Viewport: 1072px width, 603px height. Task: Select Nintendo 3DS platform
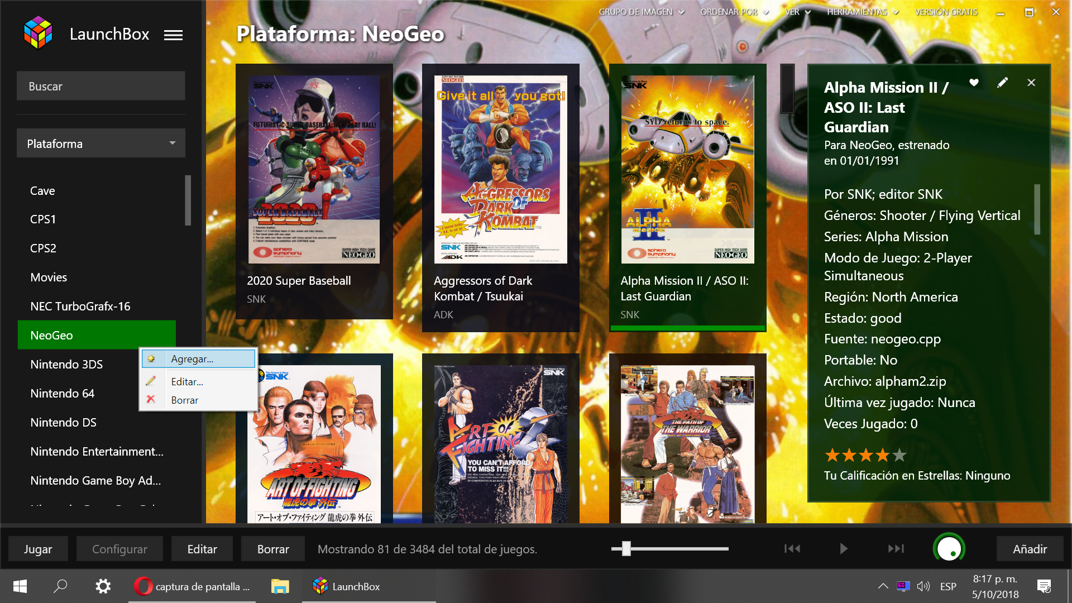(x=78, y=365)
